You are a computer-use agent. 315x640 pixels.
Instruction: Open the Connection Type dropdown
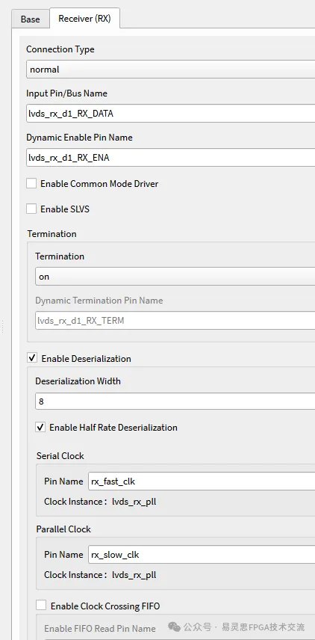click(x=170, y=70)
